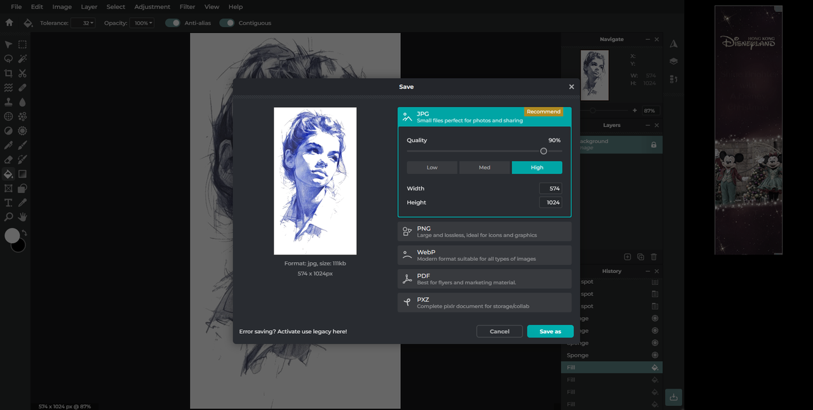Click the Width input field
The height and width of the screenshot is (410, 813).
click(x=551, y=188)
